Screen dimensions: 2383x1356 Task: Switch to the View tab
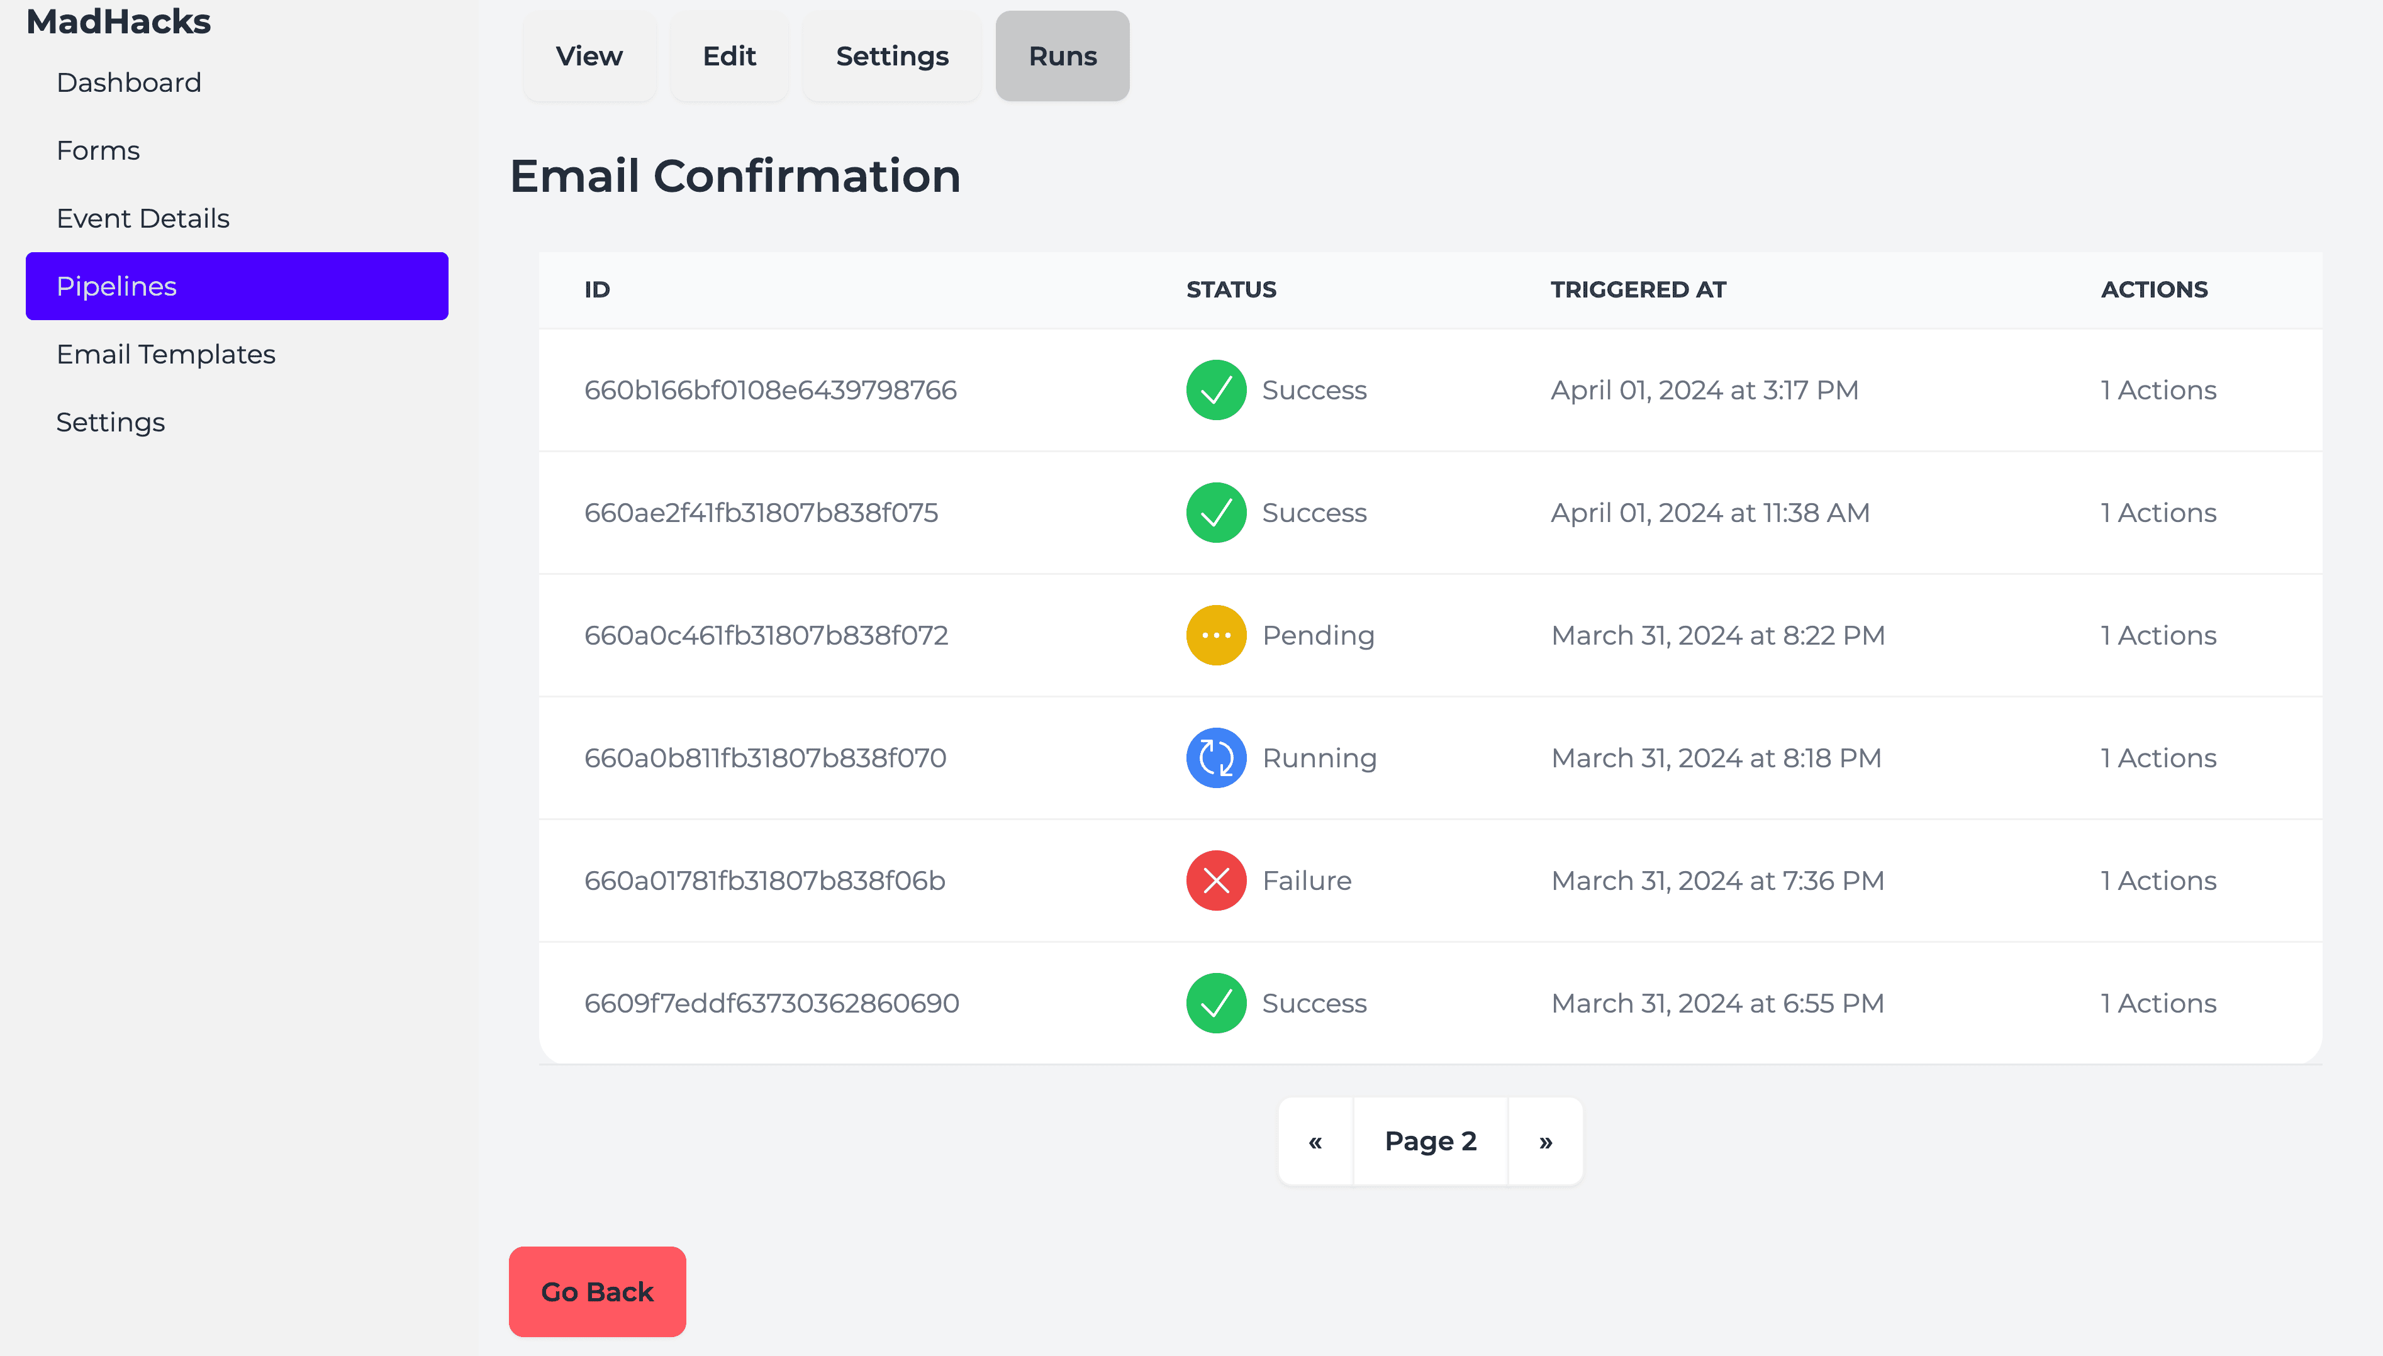pos(589,56)
